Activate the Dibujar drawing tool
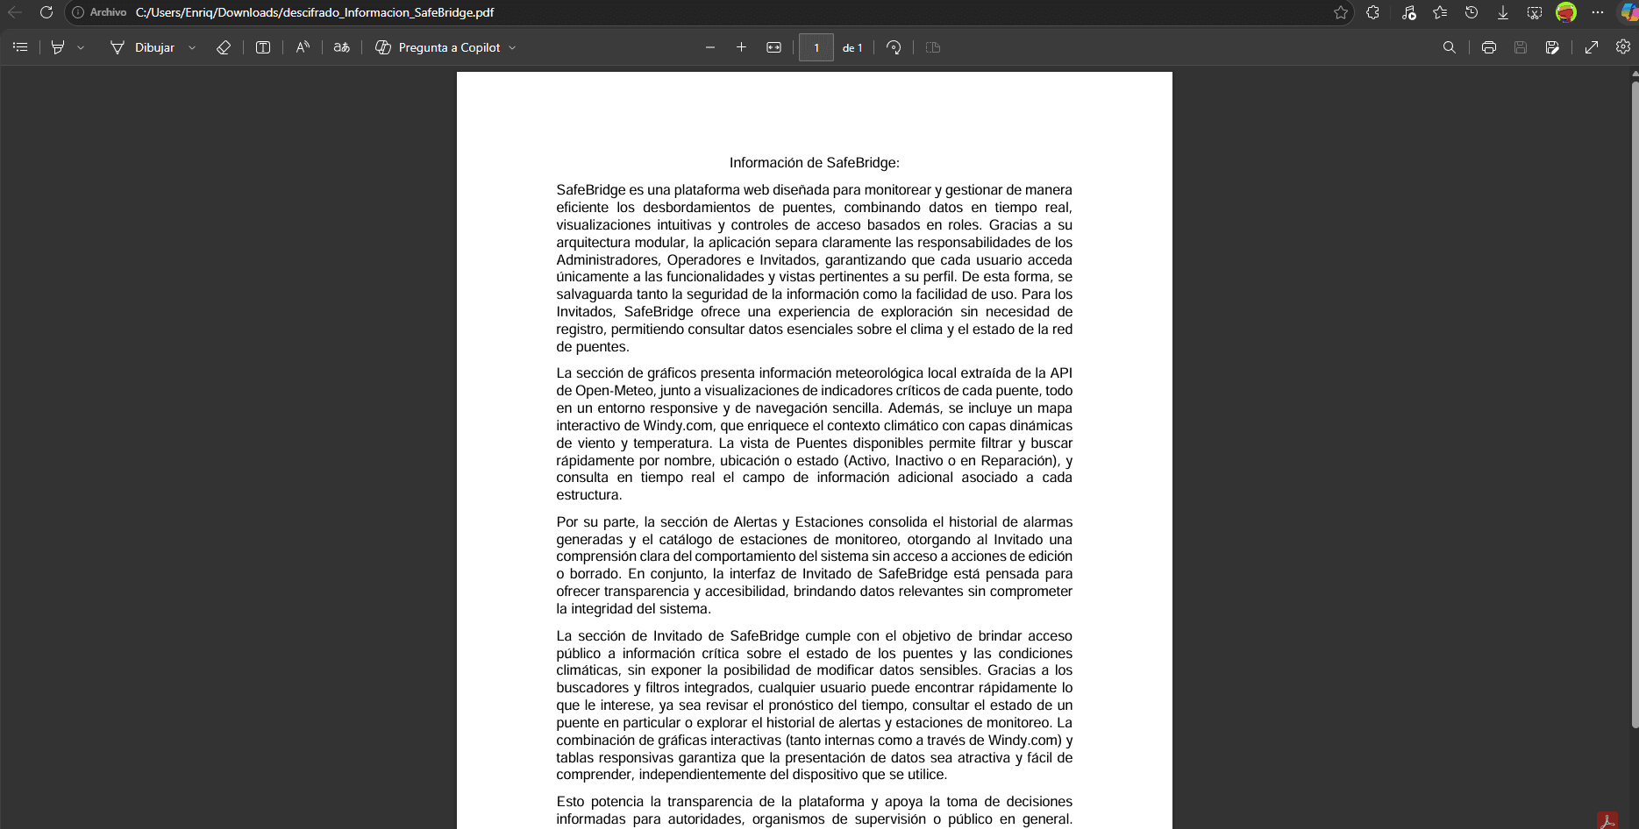Screen dimensions: 1639x829 point(142,47)
